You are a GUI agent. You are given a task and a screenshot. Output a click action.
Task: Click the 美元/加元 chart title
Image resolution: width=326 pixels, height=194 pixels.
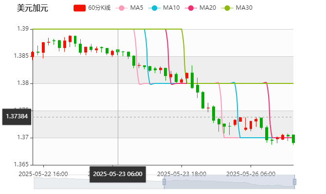(32, 8)
